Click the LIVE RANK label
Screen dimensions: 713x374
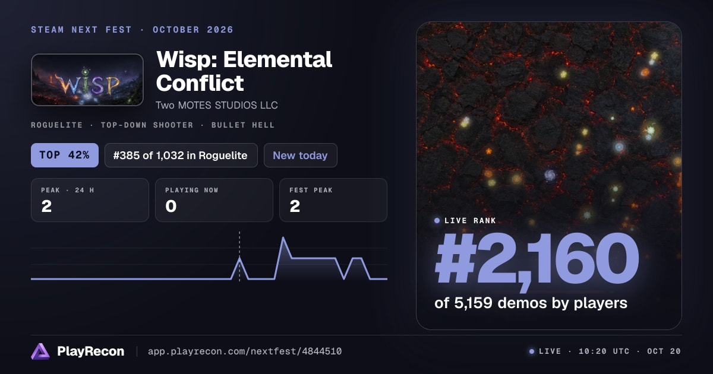[470, 221]
